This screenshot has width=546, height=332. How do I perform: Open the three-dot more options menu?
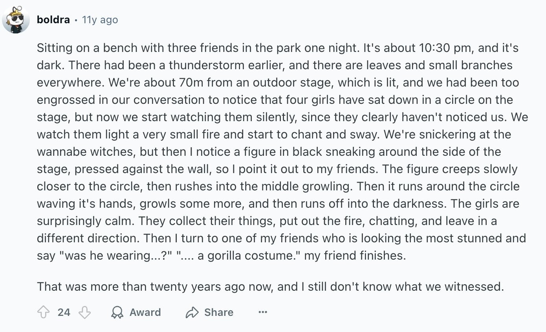pyautogui.click(x=263, y=312)
